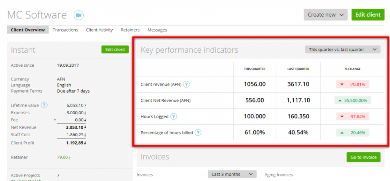Click the THIS QUARTER column header

(x=255, y=69)
